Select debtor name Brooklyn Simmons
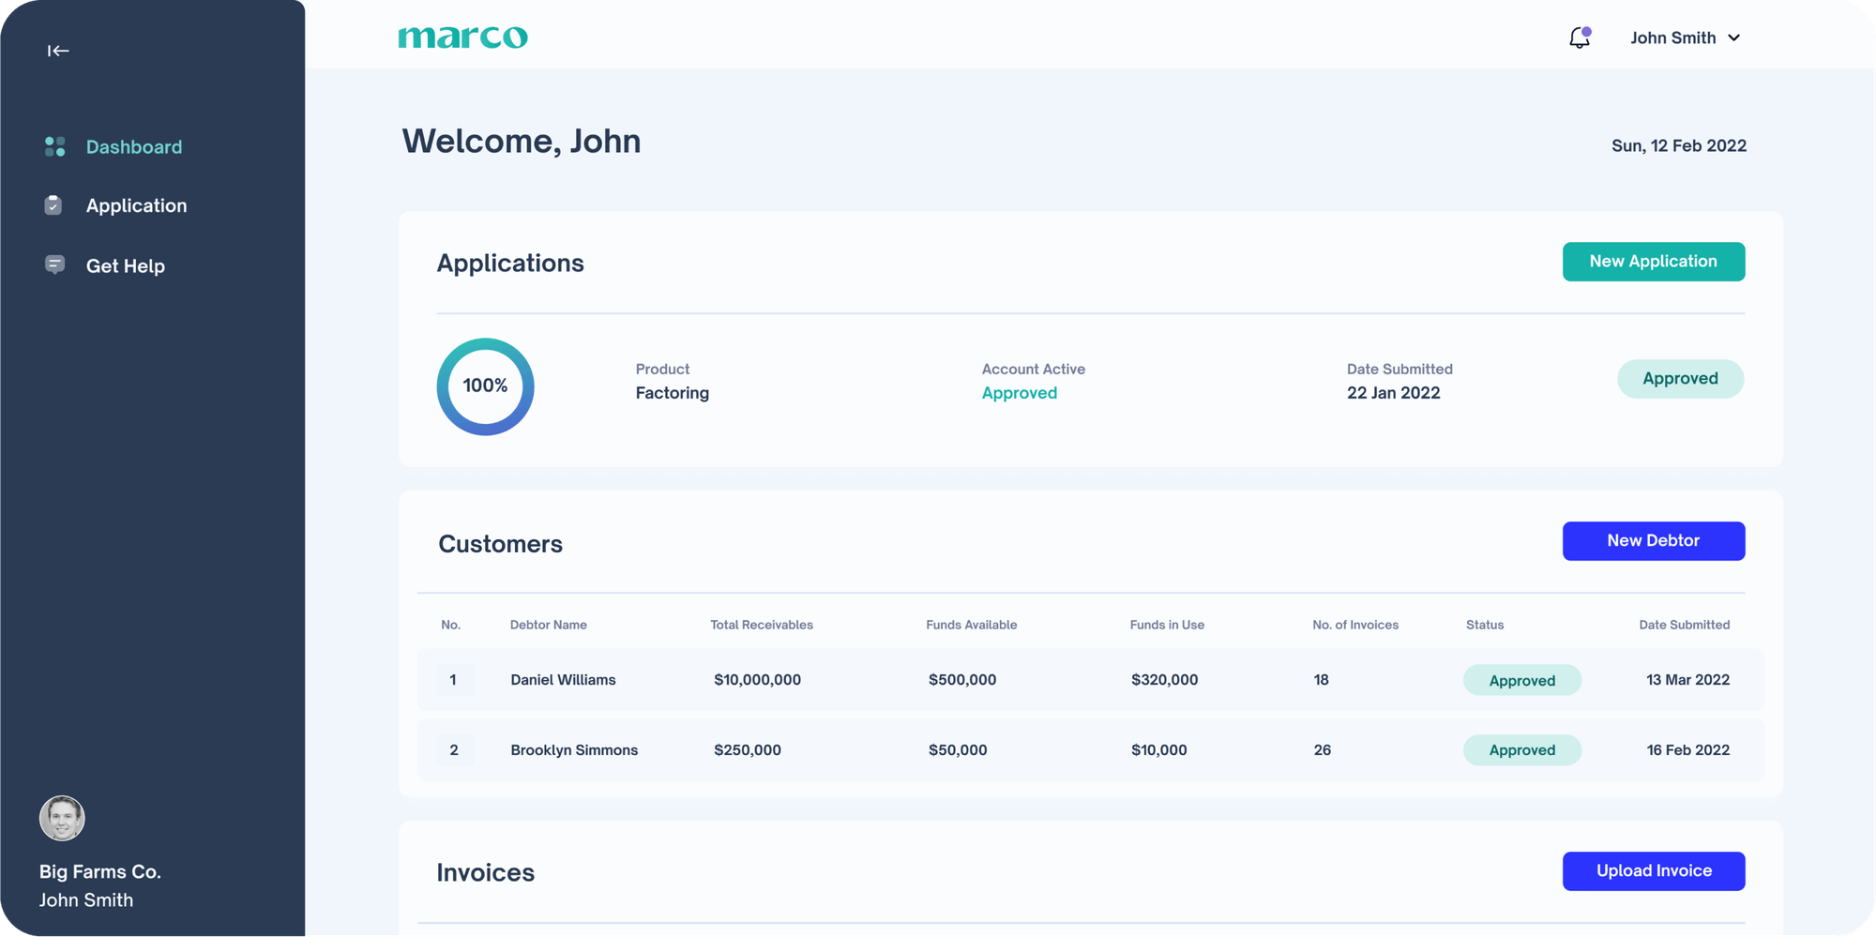The image size is (1876, 937). pos(574,749)
